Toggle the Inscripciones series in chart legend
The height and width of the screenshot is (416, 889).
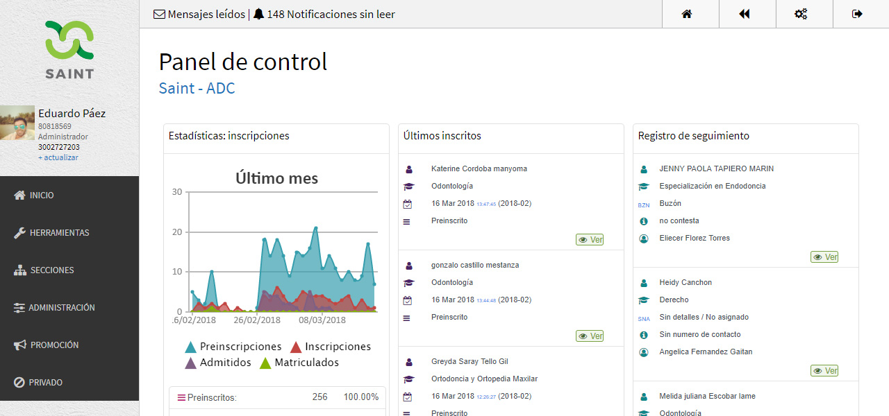point(330,347)
